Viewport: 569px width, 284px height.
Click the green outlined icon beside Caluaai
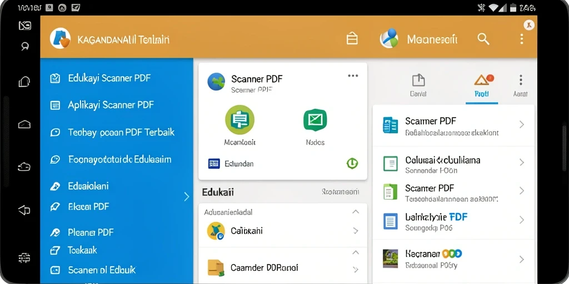[x=391, y=164]
